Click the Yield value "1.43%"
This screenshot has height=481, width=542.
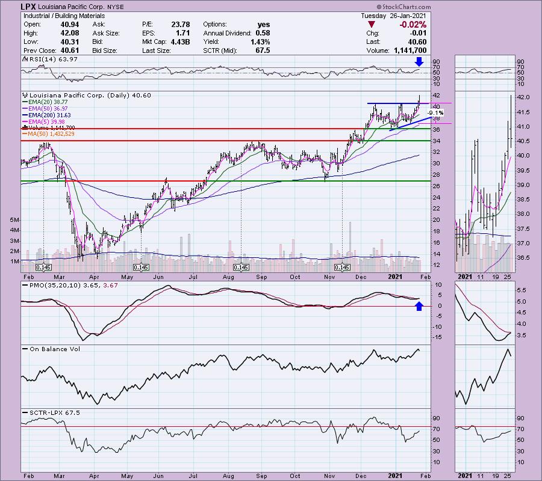click(260, 41)
